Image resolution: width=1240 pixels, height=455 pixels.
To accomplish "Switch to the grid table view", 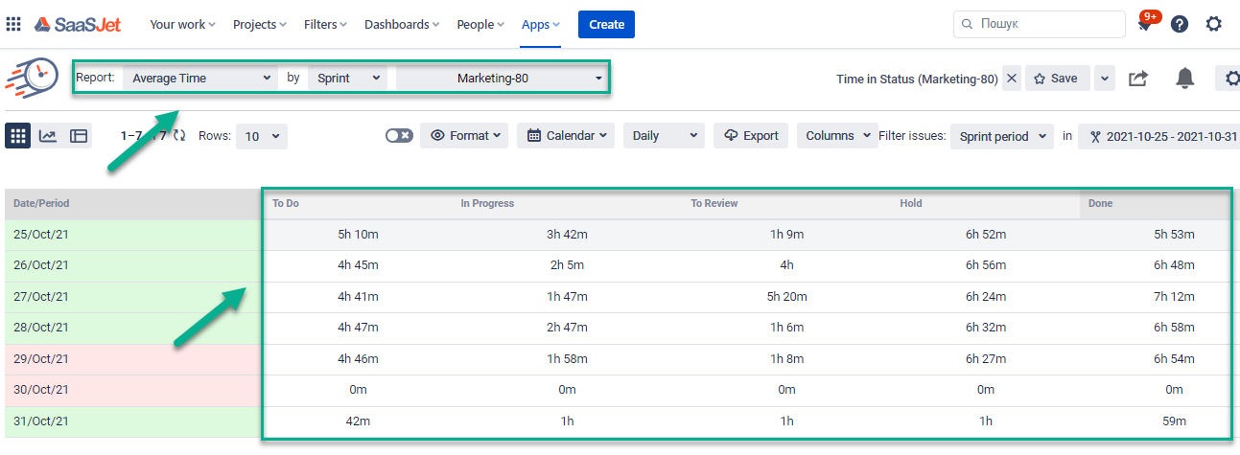I will [x=17, y=136].
